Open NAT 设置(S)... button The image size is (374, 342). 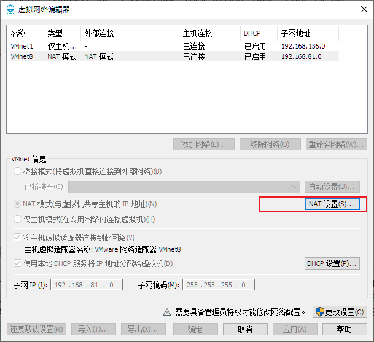[x=332, y=204]
